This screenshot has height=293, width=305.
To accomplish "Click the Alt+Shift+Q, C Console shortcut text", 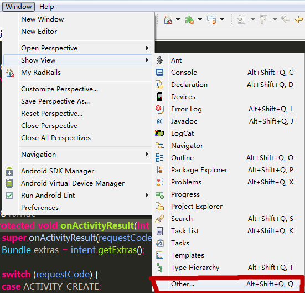I will (270, 73).
